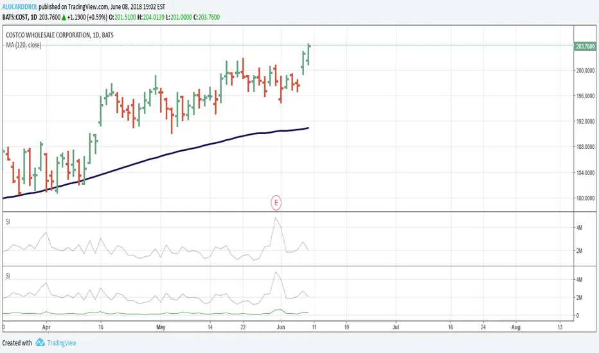Open the TradingView footer link
599x353 pixels.
(x=62, y=343)
